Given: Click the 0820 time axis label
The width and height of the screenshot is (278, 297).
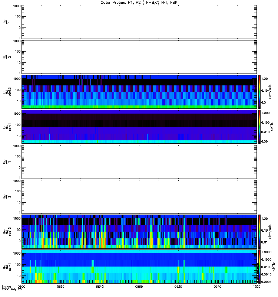Looking at the screenshot, I should [x=60, y=287].
